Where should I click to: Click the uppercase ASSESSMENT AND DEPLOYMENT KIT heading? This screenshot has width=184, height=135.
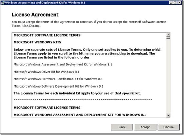tap(80, 115)
